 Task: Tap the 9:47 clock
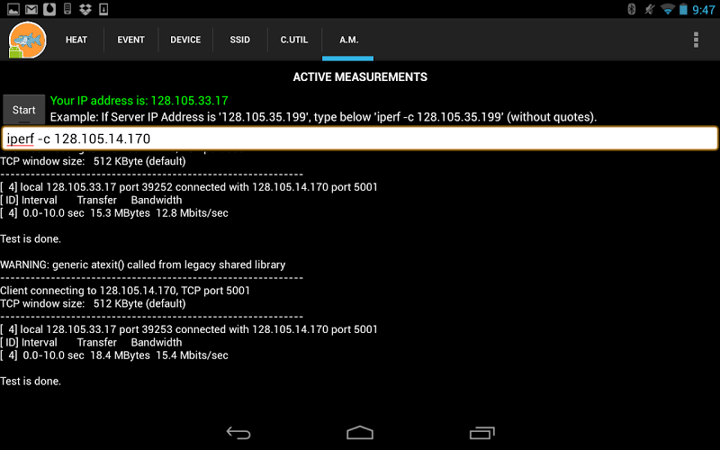click(704, 10)
